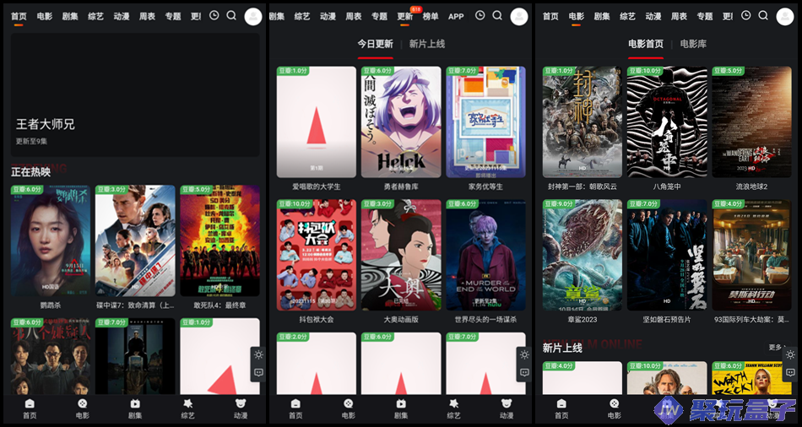Open the 流浪地球2 poster
Viewport: 802px width, 427px height.
(752, 122)
